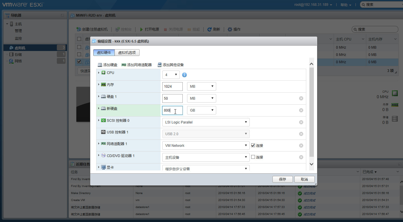
Task: Open the Help (帮助) menu
Action: coord(346,5)
